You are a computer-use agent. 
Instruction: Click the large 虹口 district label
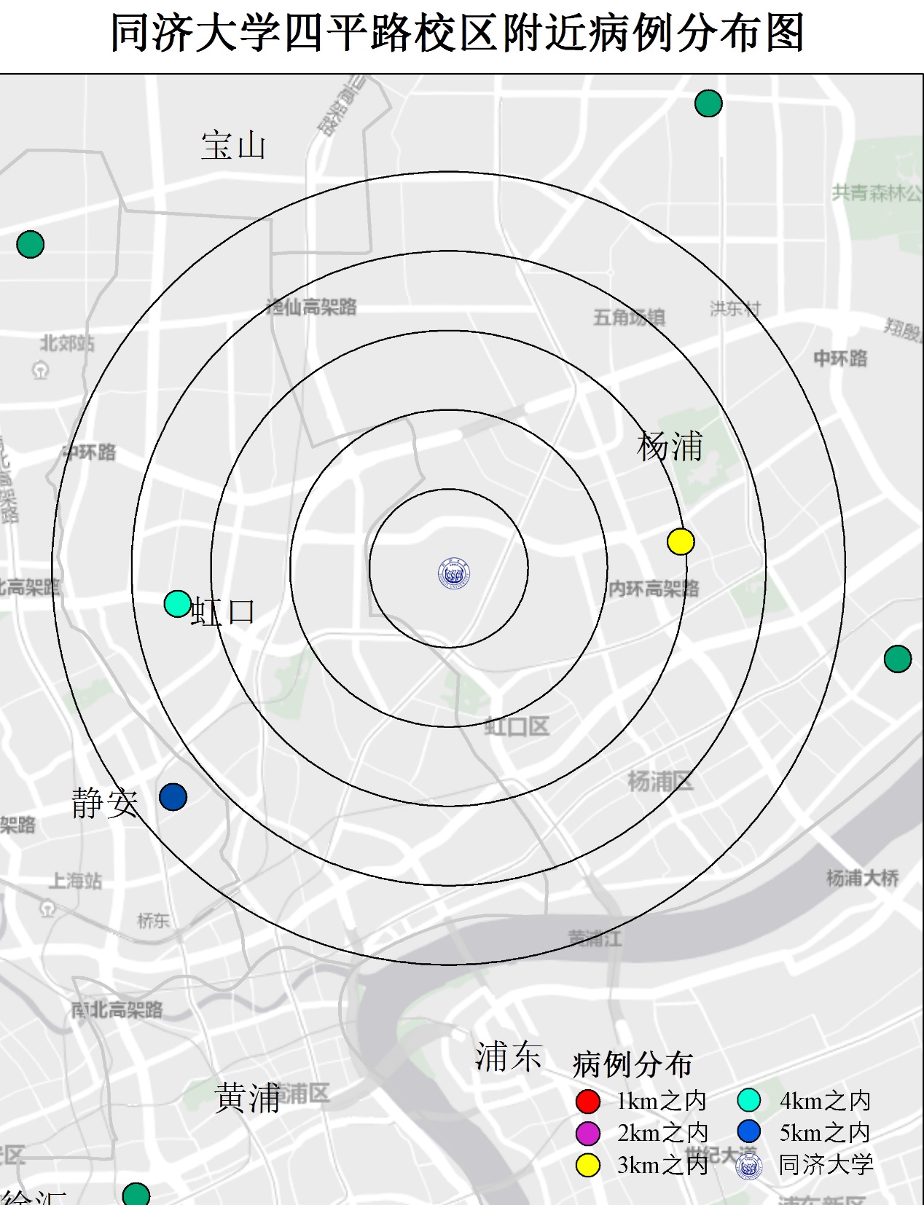coord(224,611)
